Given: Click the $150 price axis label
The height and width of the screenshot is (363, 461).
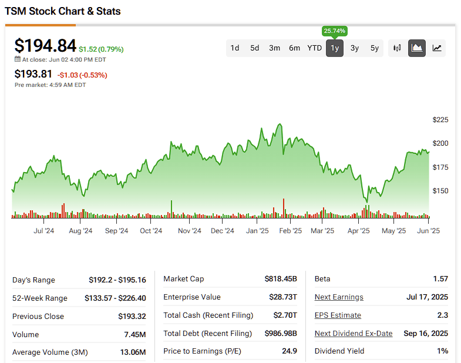Looking at the screenshot, I should pyautogui.click(x=440, y=191).
